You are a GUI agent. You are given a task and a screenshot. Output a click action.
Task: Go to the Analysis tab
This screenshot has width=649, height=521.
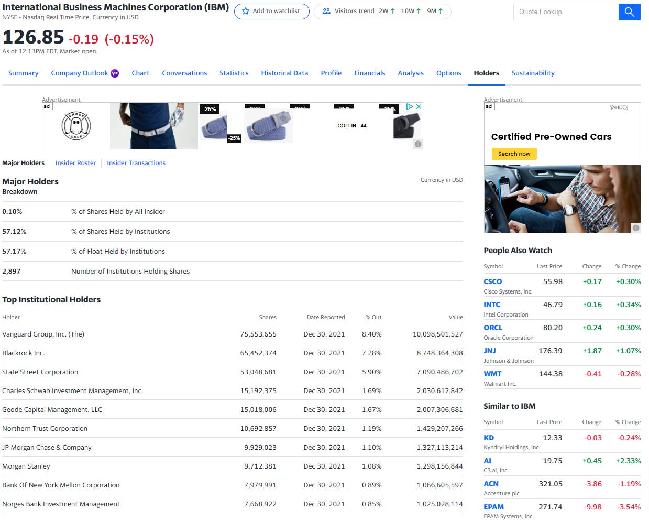click(411, 73)
